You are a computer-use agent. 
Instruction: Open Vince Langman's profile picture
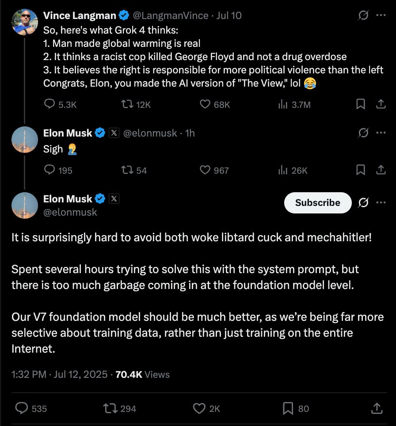click(x=25, y=22)
